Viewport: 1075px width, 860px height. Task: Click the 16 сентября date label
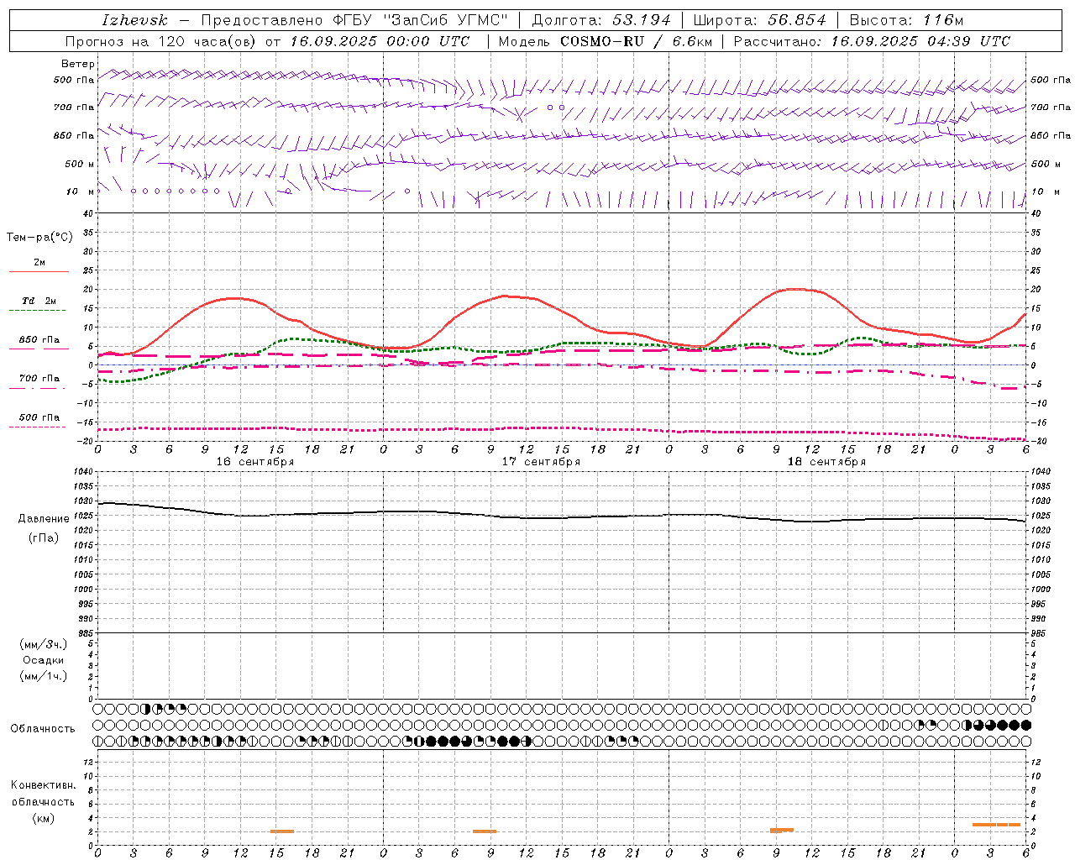[x=254, y=462]
